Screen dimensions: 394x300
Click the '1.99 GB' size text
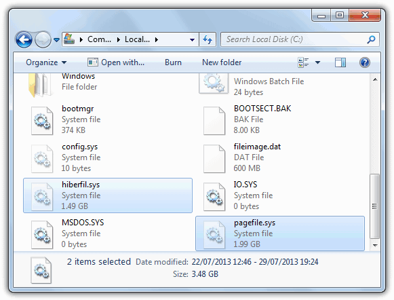(247, 244)
